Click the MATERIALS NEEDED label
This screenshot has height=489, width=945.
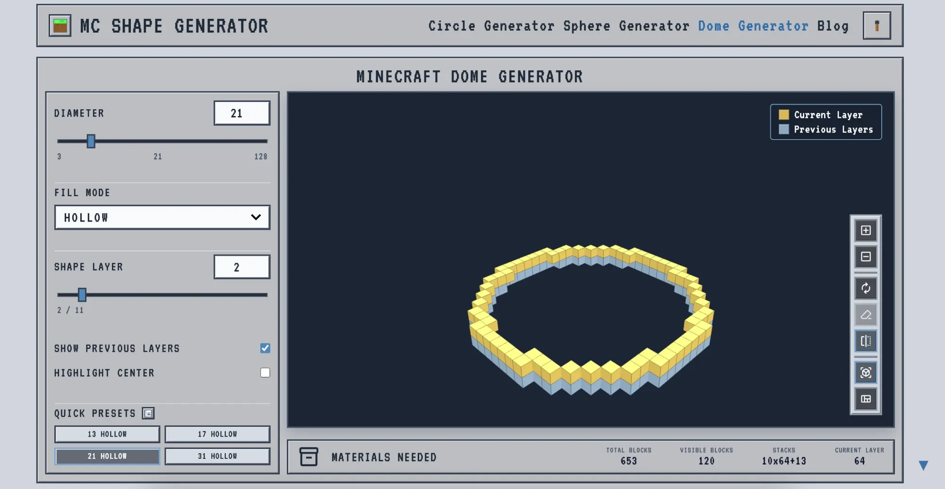[x=384, y=457]
